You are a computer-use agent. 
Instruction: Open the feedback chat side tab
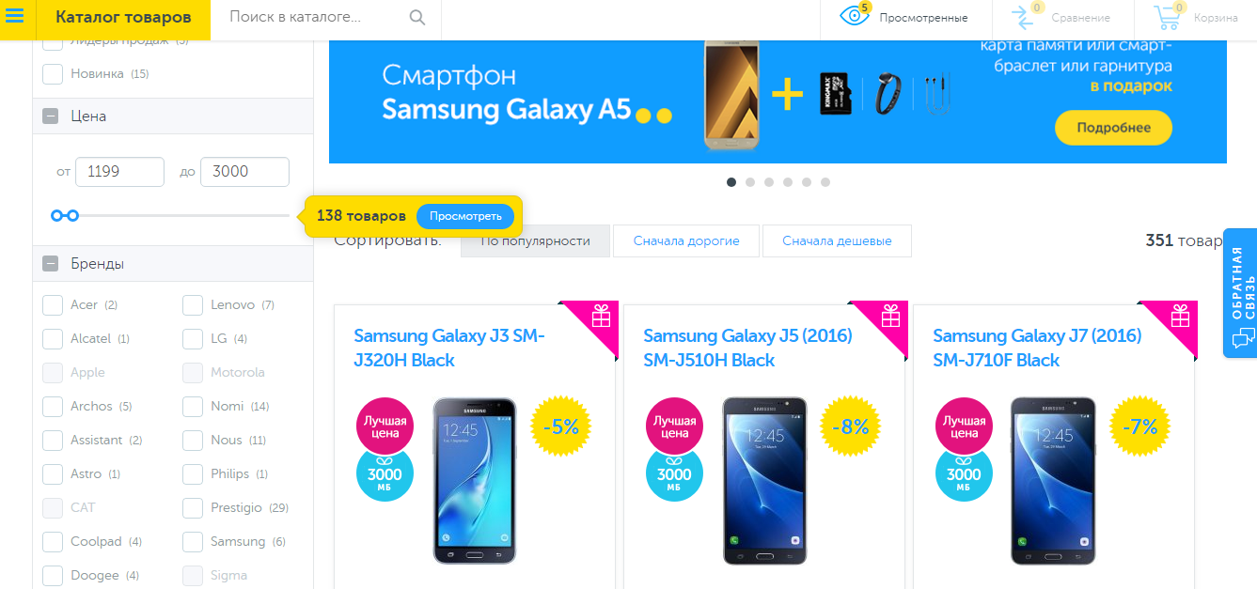(1240, 293)
